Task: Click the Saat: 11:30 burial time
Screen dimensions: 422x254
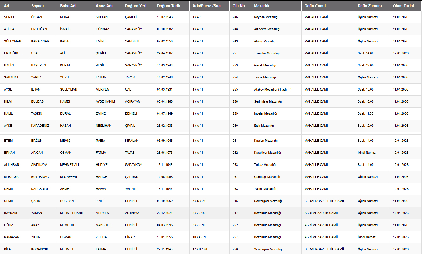Action: coord(365,113)
